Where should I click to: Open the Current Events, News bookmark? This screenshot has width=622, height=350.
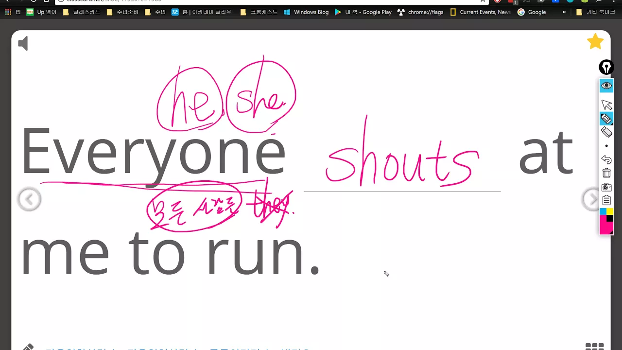(480, 12)
